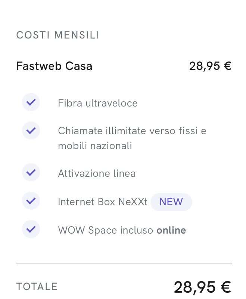Click checkmark icon beside Attivazione linea
This screenshot has height=299, width=246.
(31, 173)
